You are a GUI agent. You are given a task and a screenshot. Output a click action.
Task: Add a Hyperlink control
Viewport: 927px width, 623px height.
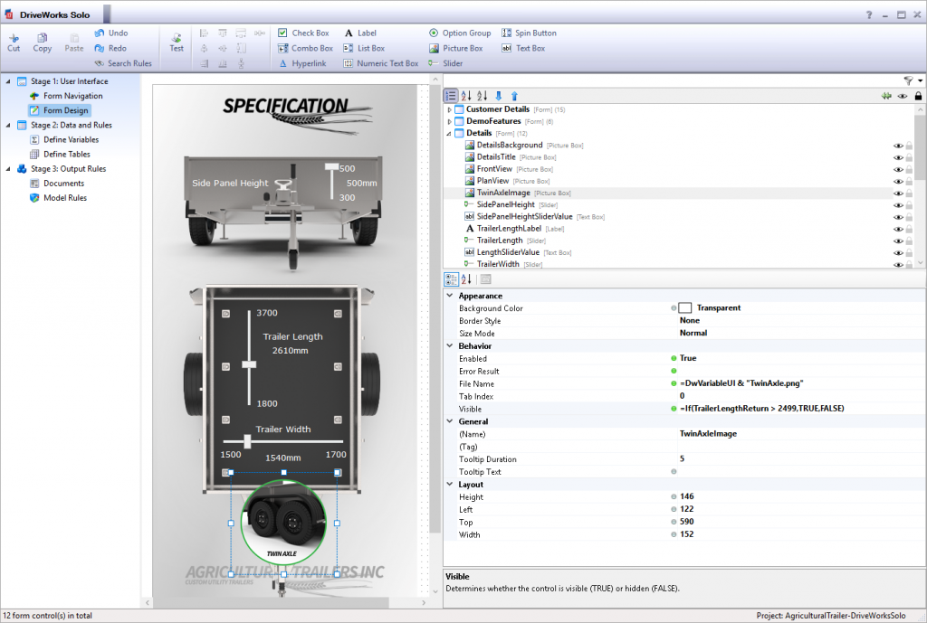pos(302,63)
